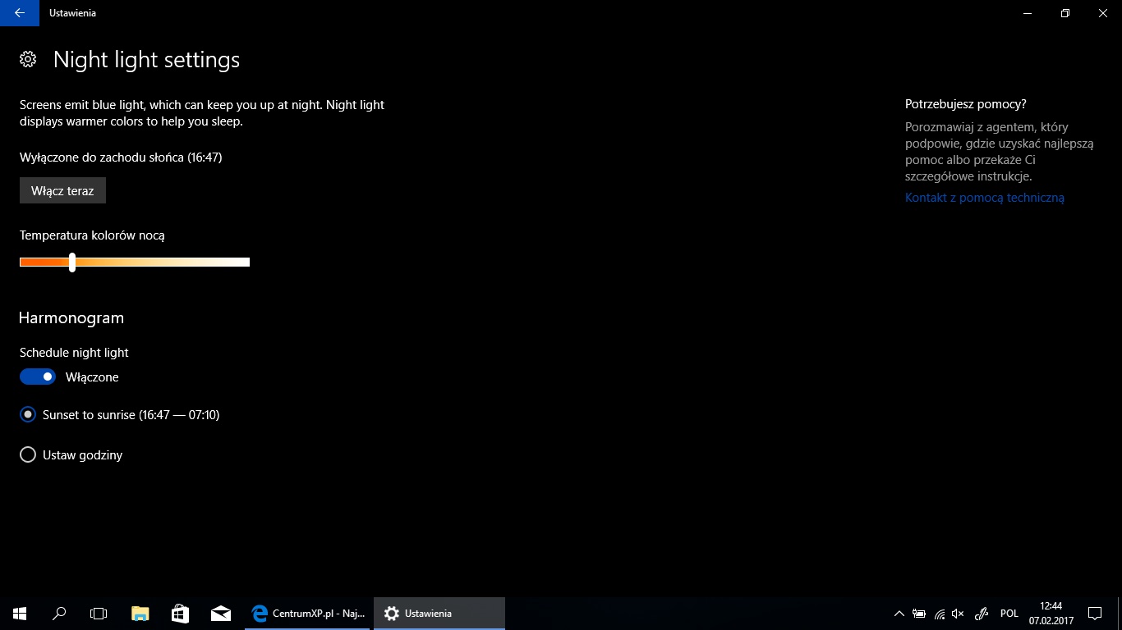Click Potrzebujesz pomocy? heading
The width and height of the screenshot is (1122, 630).
[x=966, y=104]
